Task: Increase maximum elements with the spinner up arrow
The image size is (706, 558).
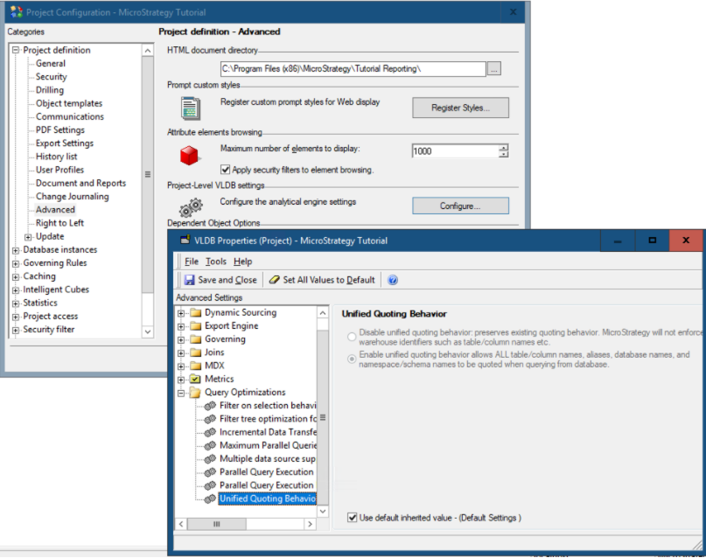Action: click(503, 146)
